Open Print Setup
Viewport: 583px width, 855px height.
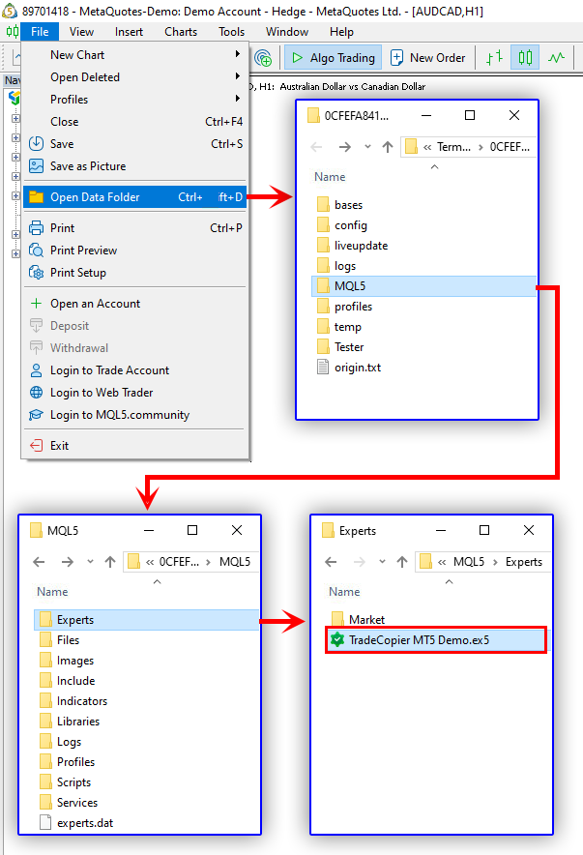[x=135, y=273]
